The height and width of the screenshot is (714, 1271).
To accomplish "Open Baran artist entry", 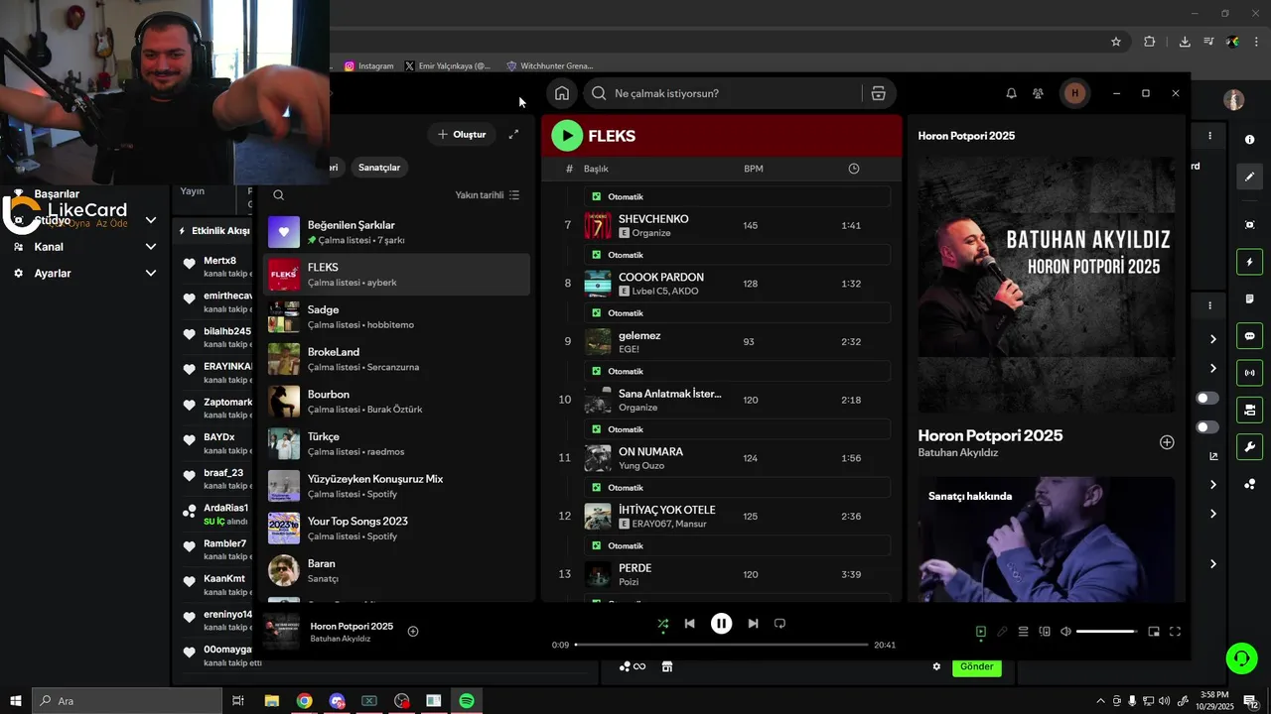I will (x=397, y=570).
